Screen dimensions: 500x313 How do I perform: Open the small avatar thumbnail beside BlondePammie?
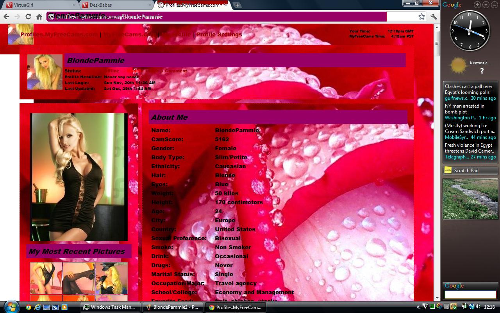[x=45, y=72]
